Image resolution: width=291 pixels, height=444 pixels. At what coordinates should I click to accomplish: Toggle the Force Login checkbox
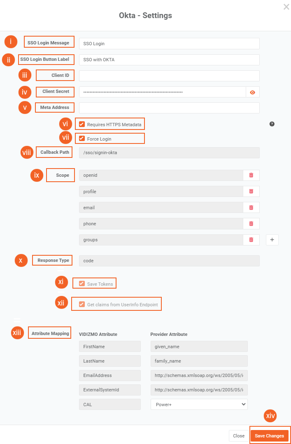(x=82, y=139)
